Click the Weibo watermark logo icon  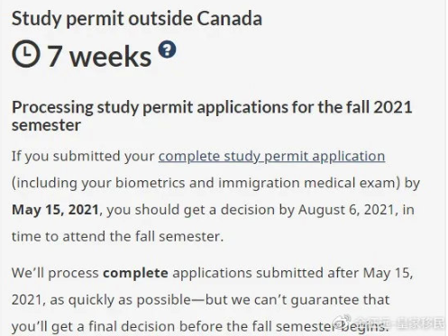click(343, 322)
